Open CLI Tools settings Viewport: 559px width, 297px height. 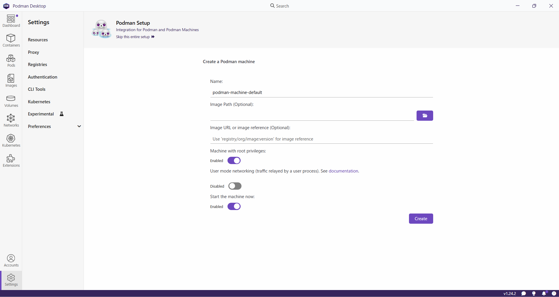click(x=37, y=89)
